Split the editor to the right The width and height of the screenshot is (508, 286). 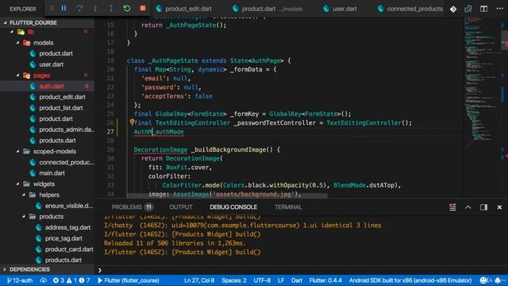click(483, 9)
